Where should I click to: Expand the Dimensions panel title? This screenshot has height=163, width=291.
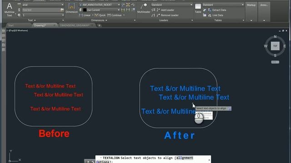[99, 20]
